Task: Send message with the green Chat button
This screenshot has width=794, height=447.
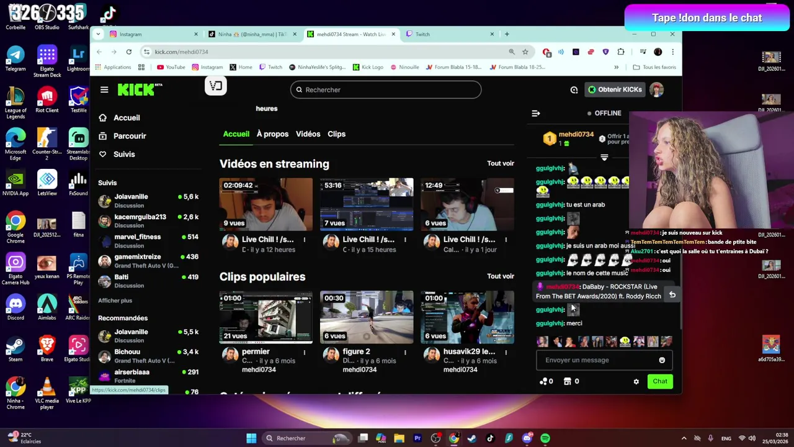Action: click(660, 382)
